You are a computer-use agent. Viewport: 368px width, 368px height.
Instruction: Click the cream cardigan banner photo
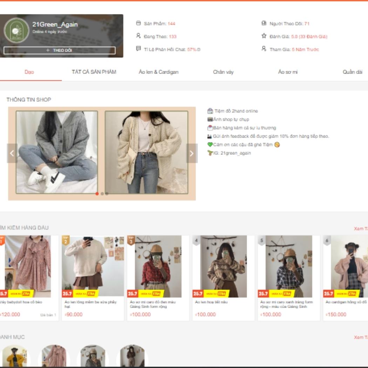pyautogui.click(x=146, y=152)
